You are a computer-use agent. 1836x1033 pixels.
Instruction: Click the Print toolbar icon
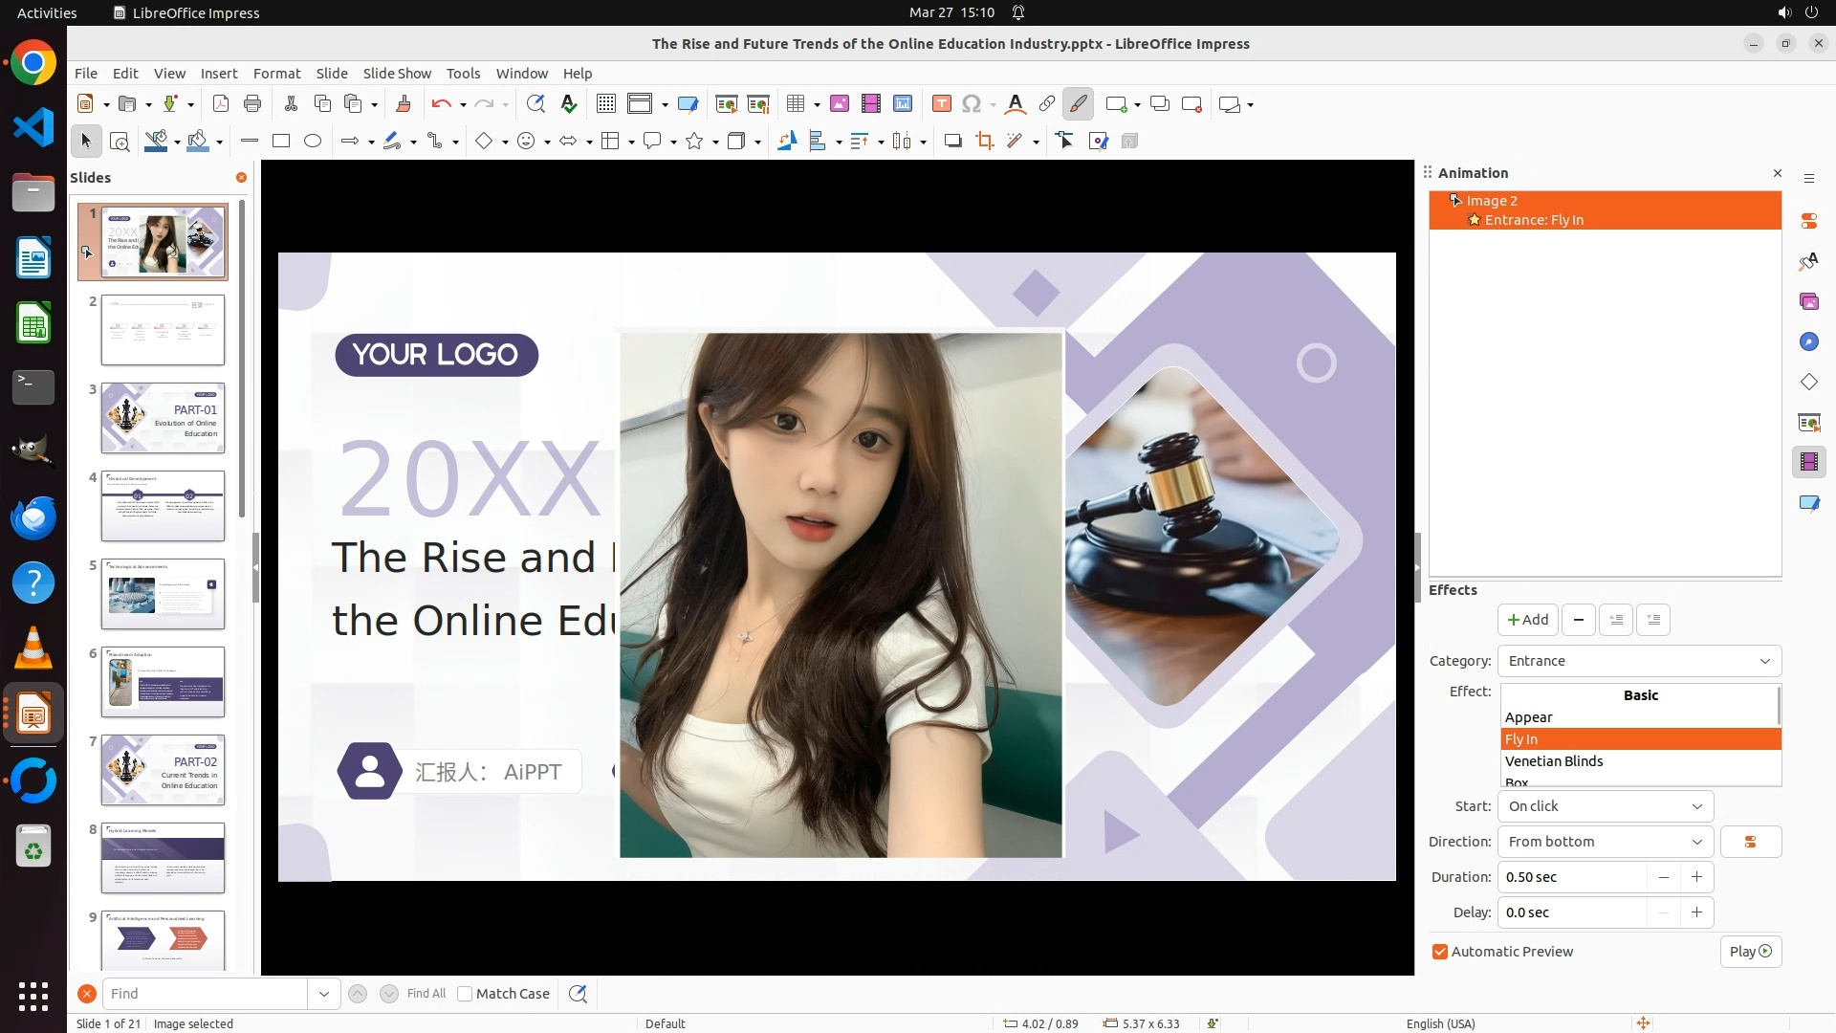(252, 104)
